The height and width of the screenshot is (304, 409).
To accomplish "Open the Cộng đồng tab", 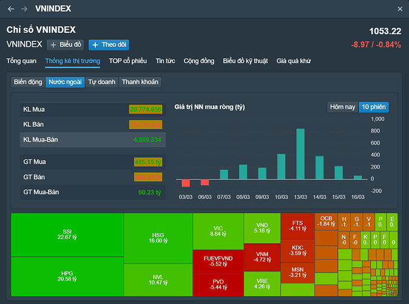I will tap(199, 61).
